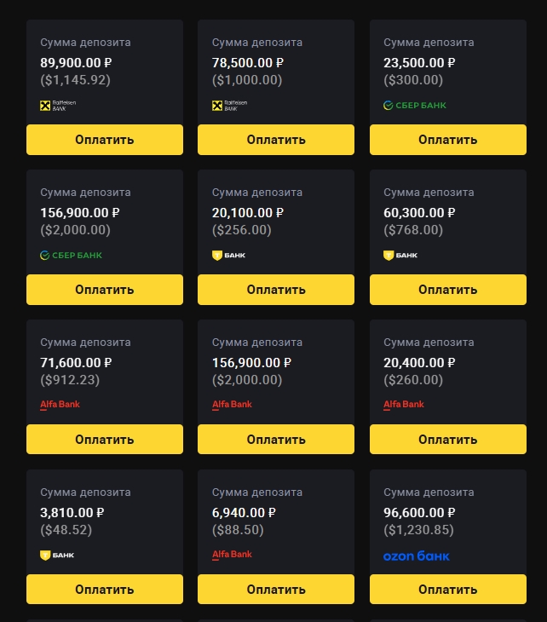Viewport: 547px width, 622px height.
Task: Pay the 78,500 ₽ Raiffeisen deposit
Action: pos(276,140)
